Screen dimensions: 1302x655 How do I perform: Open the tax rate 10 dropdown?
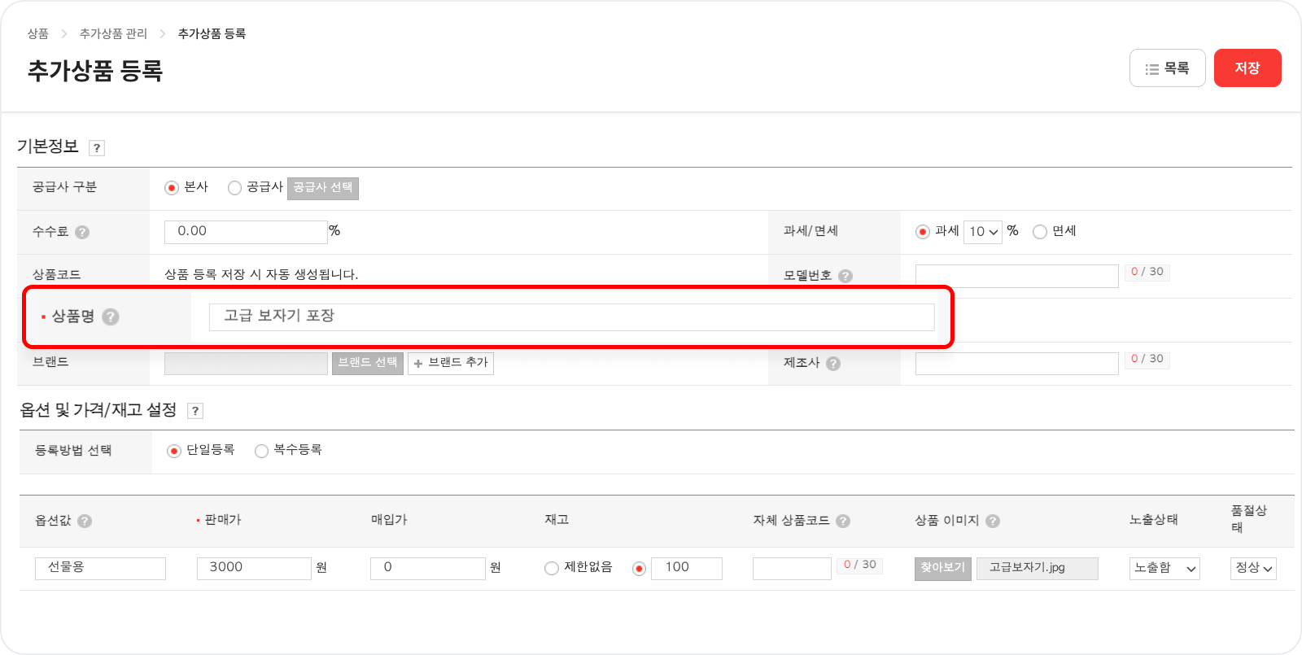(x=983, y=232)
